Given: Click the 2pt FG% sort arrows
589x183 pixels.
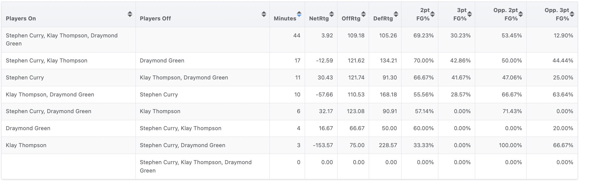Looking at the screenshot, I should tap(432, 14).
